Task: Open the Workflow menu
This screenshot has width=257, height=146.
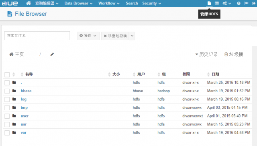Action: [109, 3]
